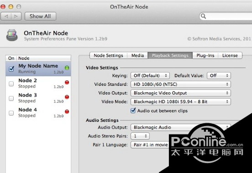This screenshot has width=252, height=173.
Task: Select the Node 2 row
Action: pos(38,84)
